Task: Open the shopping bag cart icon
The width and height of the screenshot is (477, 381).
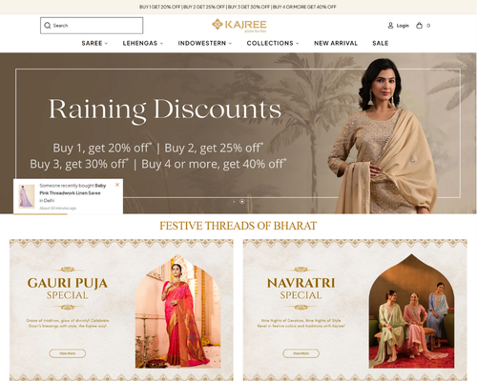Action: pos(419,26)
